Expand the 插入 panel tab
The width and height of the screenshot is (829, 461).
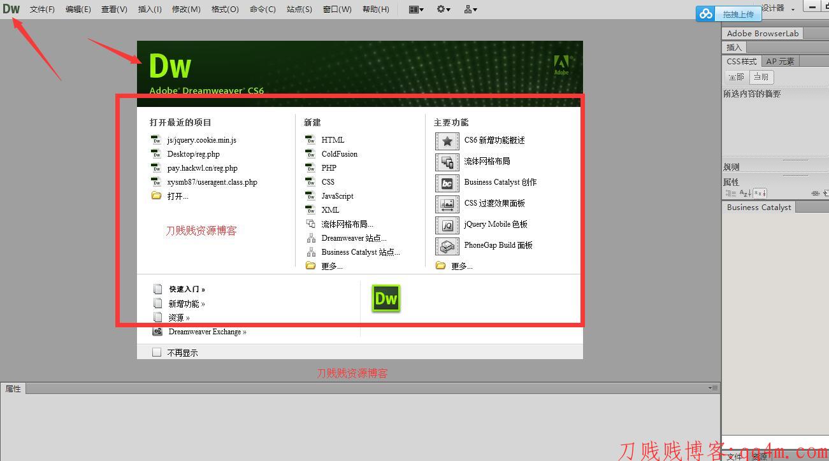pyautogui.click(x=734, y=47)
